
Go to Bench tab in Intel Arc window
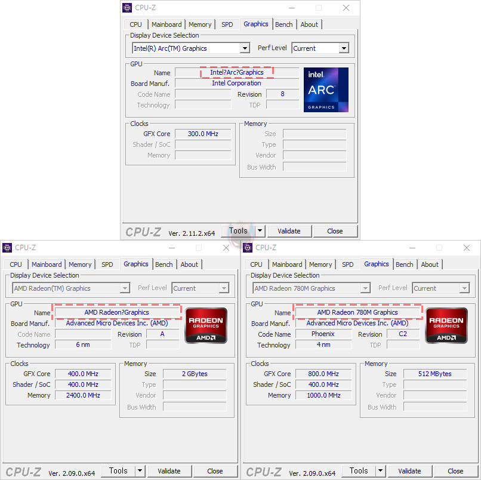coord(283,24)
